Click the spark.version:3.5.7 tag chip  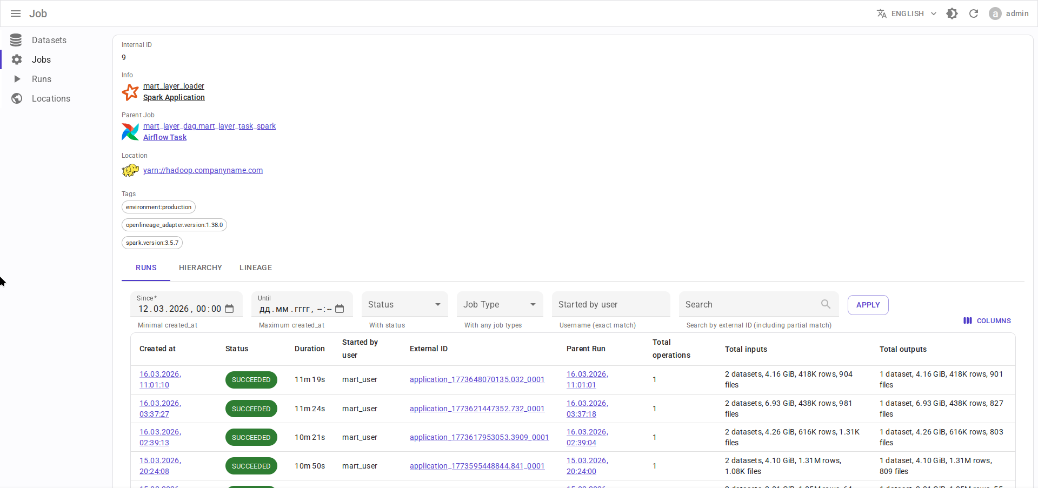coord(152,243)
